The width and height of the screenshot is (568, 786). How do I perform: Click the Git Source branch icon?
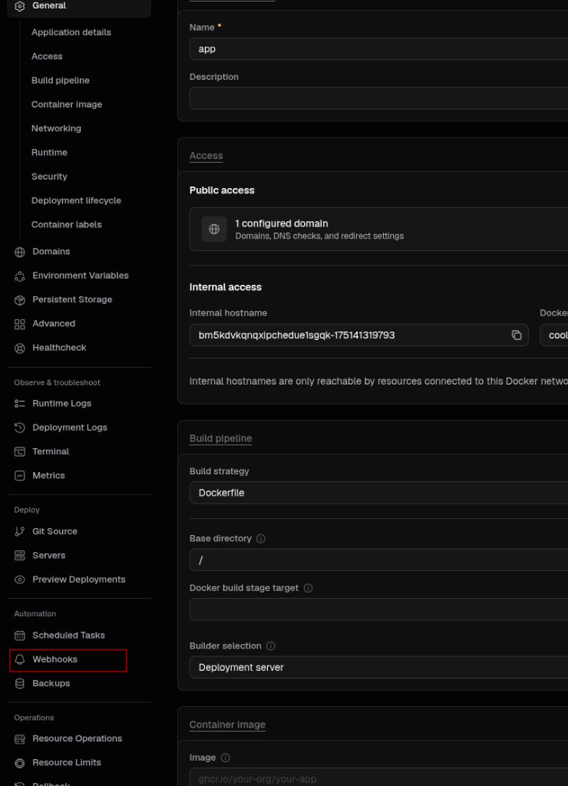[19, 531]
